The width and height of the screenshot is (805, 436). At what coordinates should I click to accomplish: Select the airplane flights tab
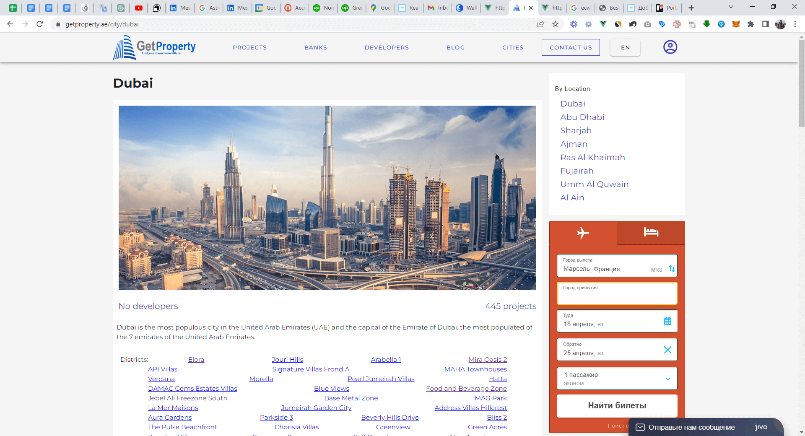pyautogui.click(x=583, y=233)
